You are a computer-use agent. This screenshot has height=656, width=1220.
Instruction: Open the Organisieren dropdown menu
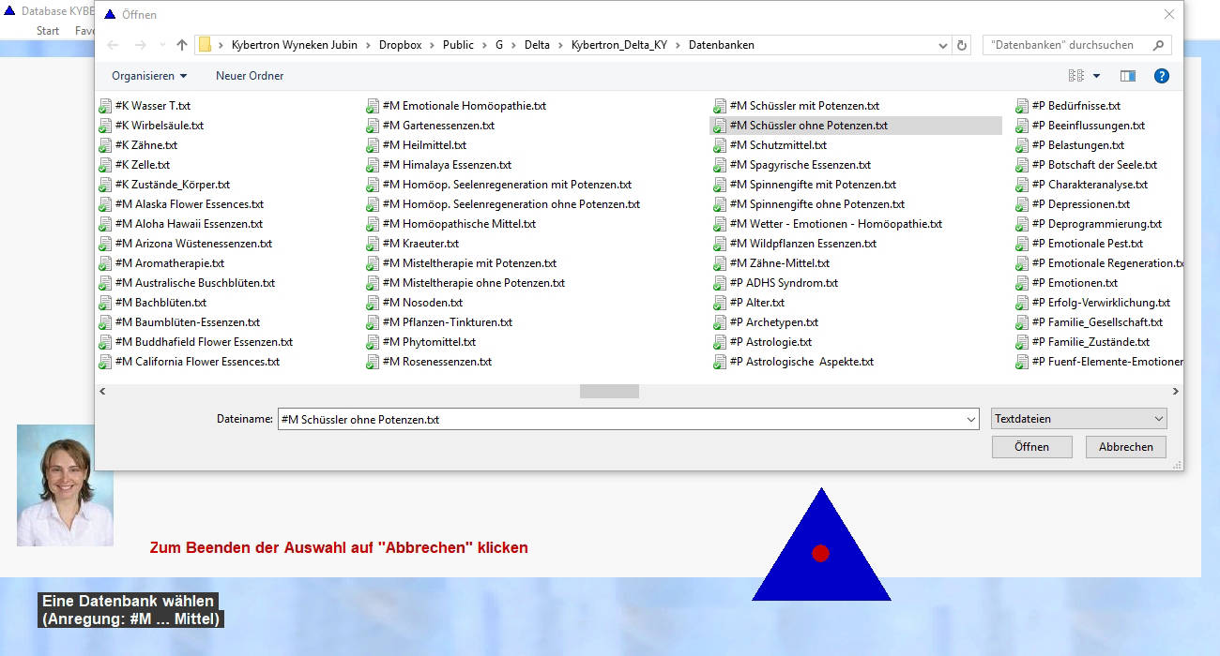(149, 76)
